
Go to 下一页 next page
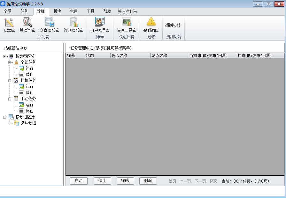tap(200, 181)
